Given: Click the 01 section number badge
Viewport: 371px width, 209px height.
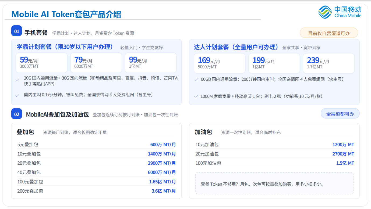Looking at the screenshot, I should coord(17,31).
